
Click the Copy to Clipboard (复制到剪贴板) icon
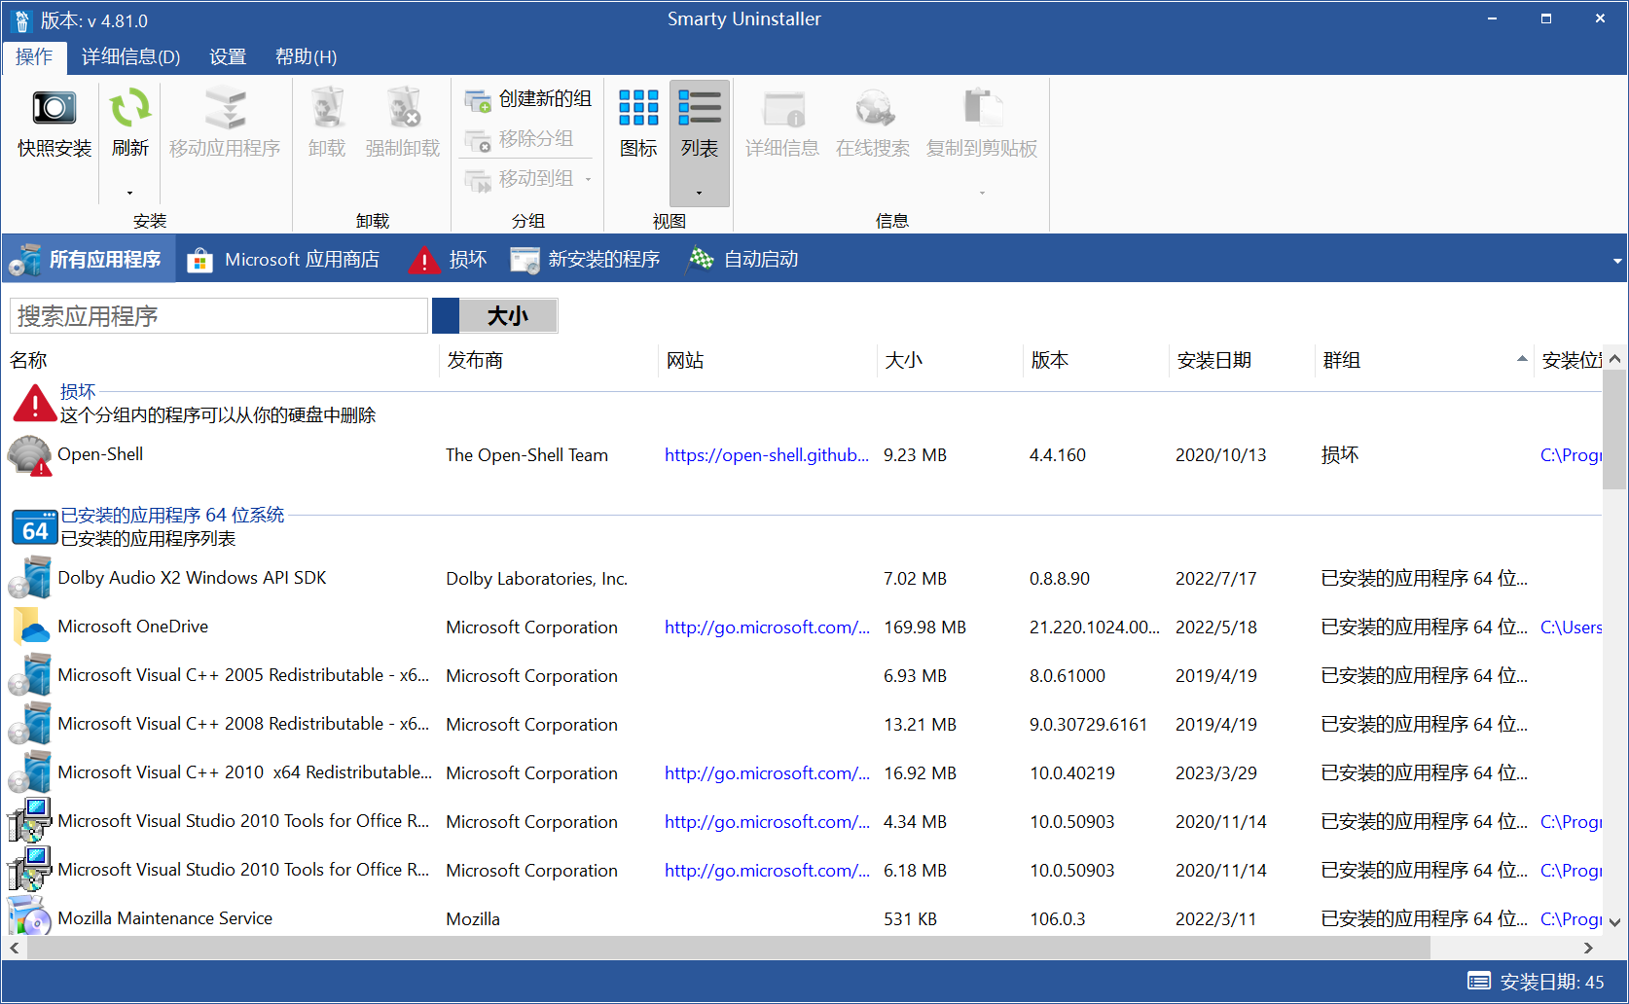pyautogui.click(x=982, y=108)
